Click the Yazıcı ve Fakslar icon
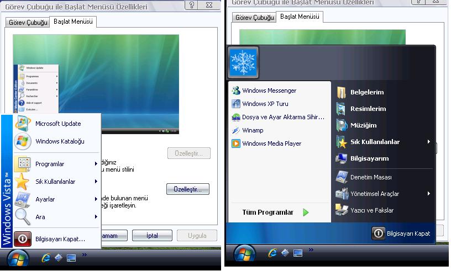This screenshot has width=451, height=271. click(x=342, y=210)
